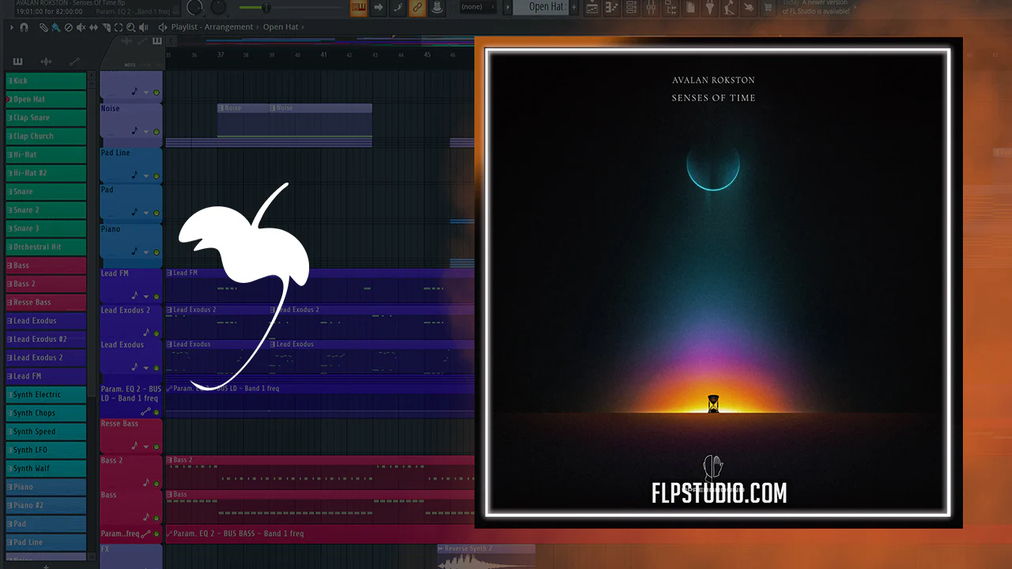
Task: Open the content library shopping cart
Action: point(767,8)
